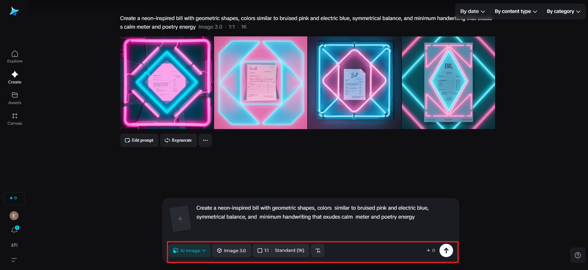
Task: Select the Create sidebar icon
Action: point(15,77)
